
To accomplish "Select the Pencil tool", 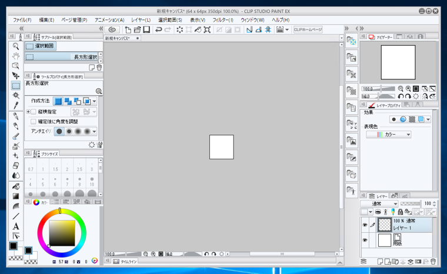I will 16,126.
